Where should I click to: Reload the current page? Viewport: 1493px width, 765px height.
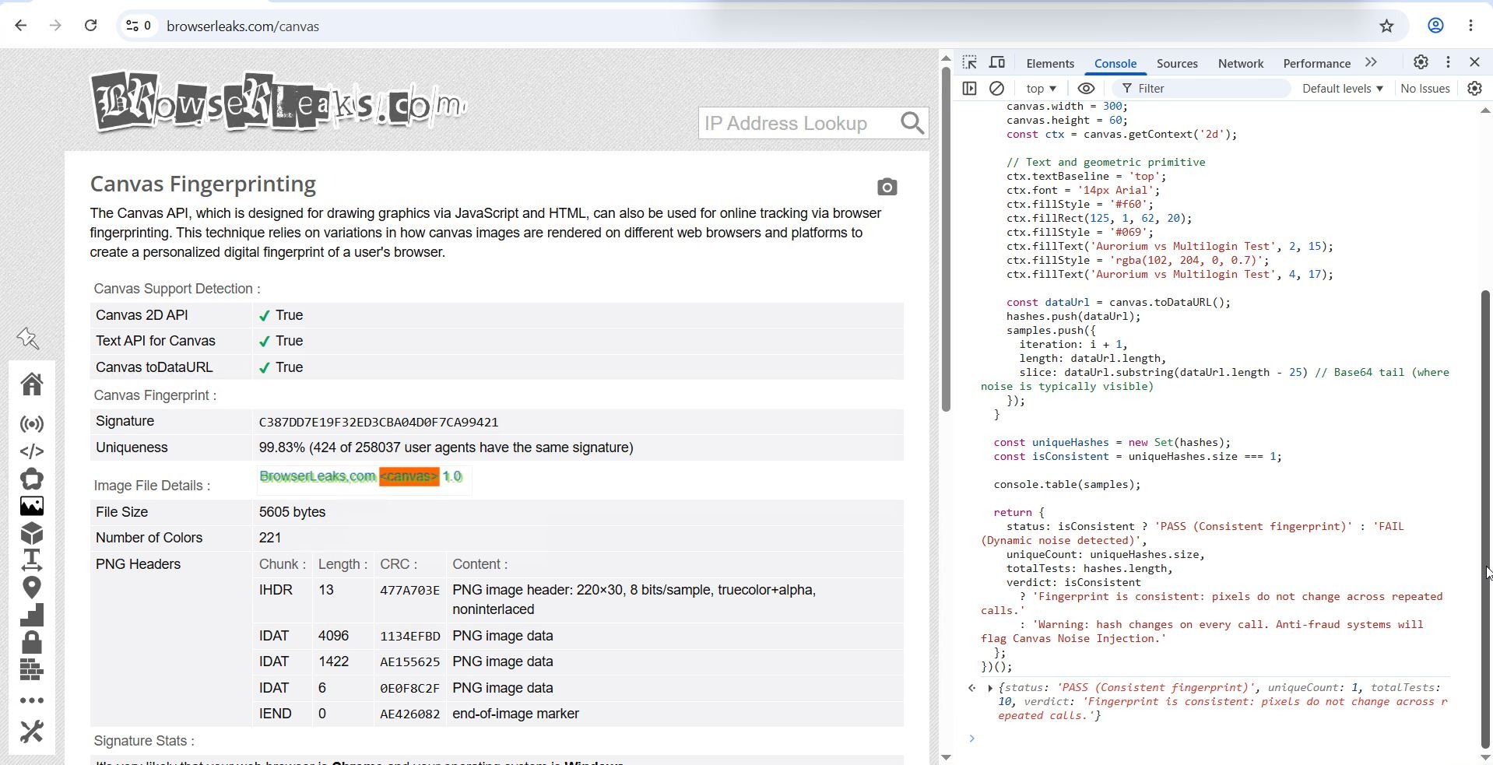(90, 26)
